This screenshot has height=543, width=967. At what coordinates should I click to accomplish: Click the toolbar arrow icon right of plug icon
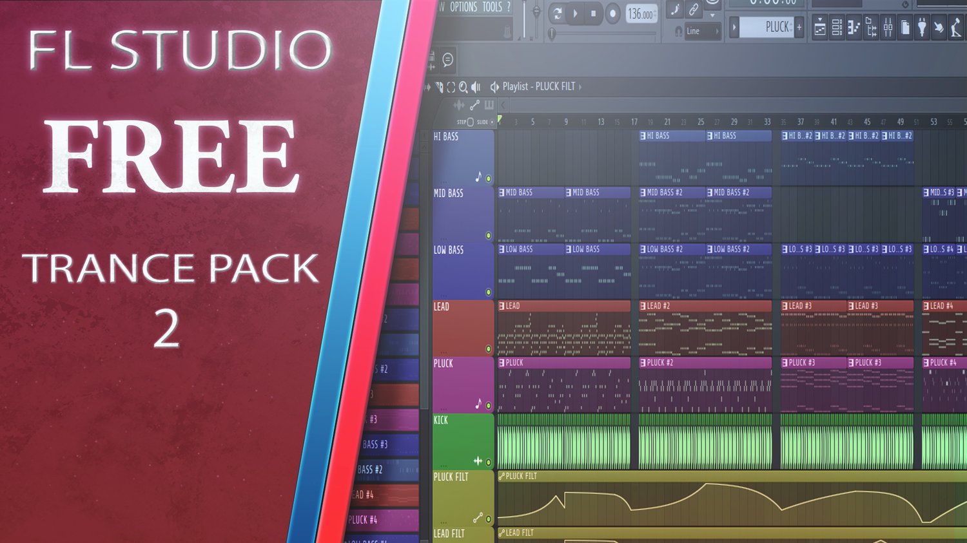pos(939,28)
